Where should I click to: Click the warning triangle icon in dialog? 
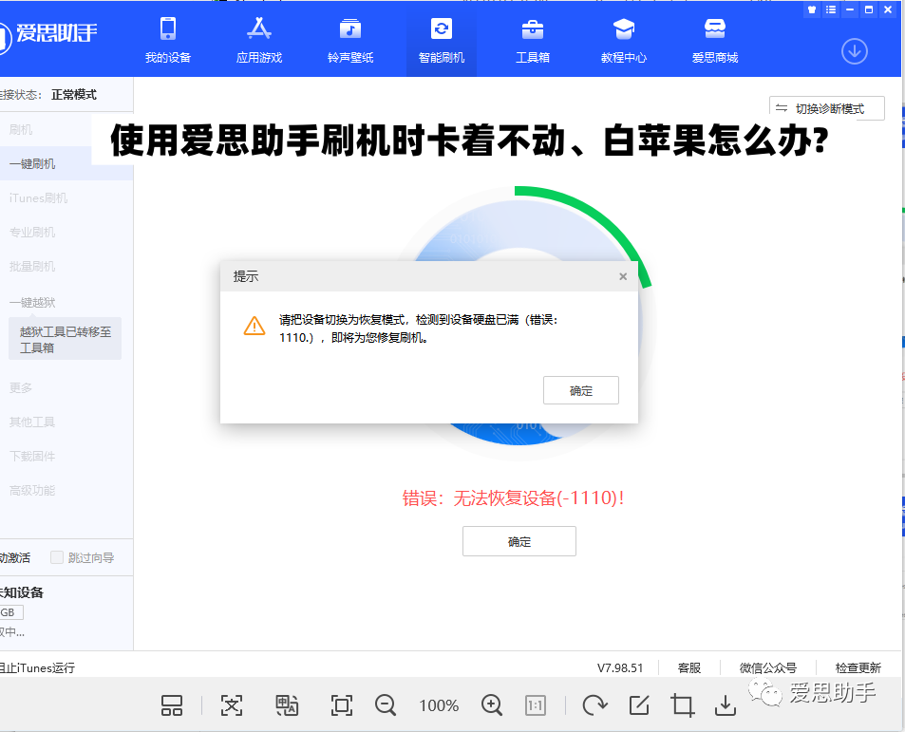pyautogui.click(x=255, y=326)
